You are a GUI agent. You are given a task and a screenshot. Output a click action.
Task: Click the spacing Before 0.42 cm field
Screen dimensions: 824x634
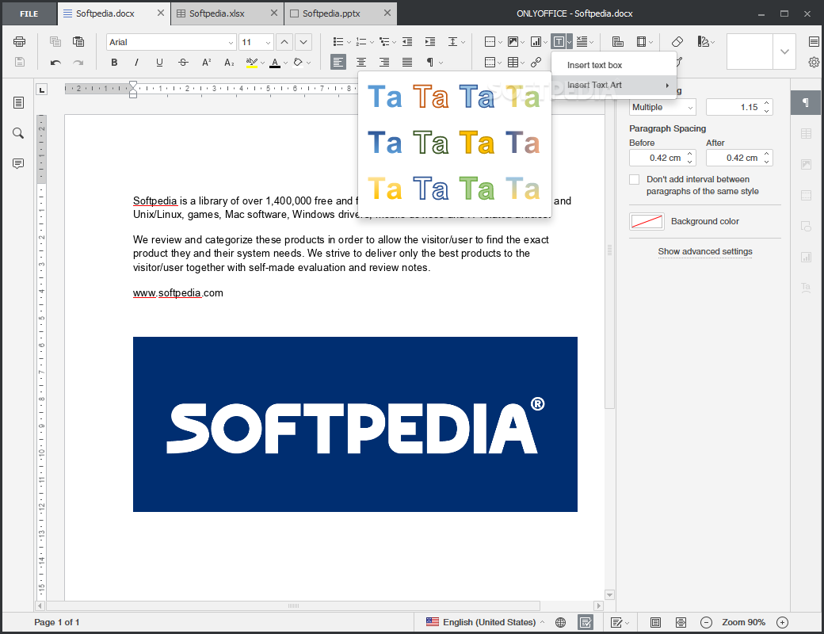pos(662,158)
